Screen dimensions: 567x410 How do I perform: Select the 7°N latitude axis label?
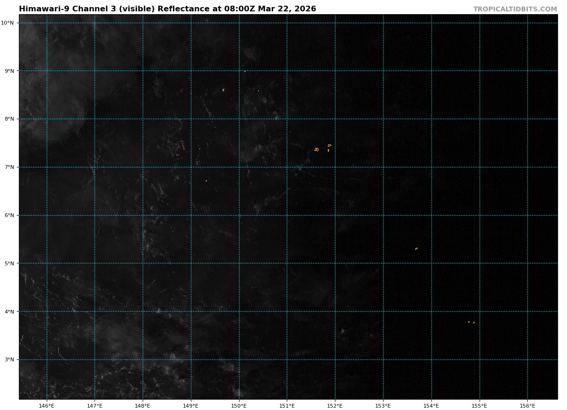(x=10, y=167)
